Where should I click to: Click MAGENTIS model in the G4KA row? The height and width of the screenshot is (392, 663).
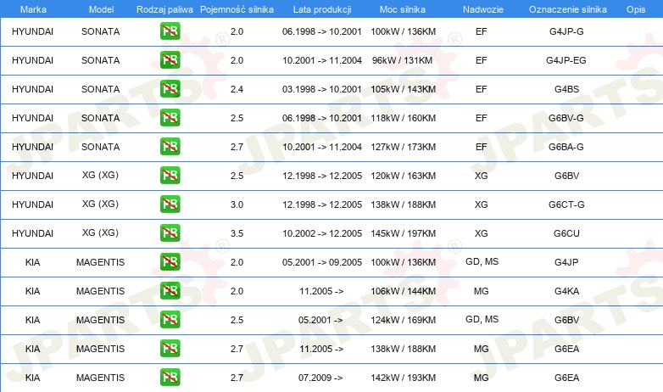(x=100, y=291)
